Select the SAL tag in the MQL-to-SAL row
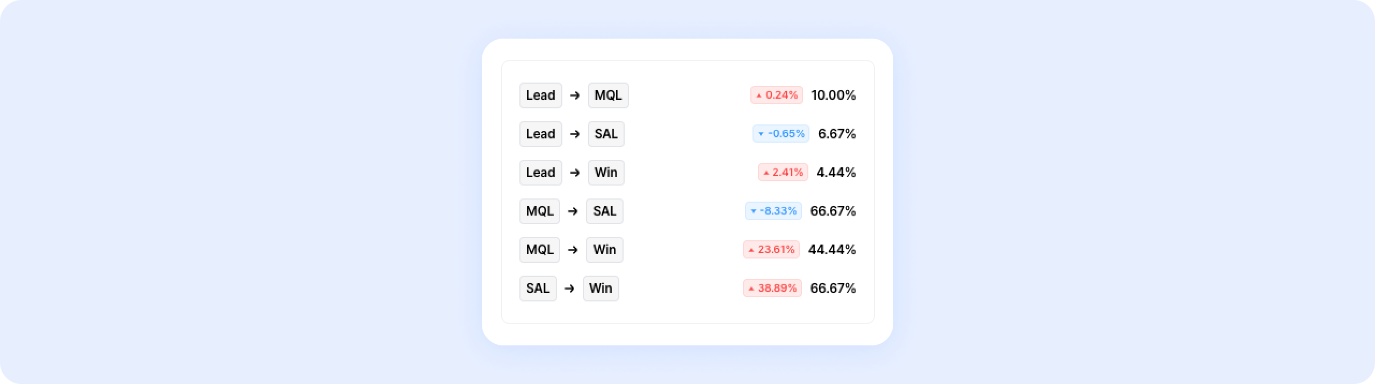 pyautogui.click(x=604, y=211)
